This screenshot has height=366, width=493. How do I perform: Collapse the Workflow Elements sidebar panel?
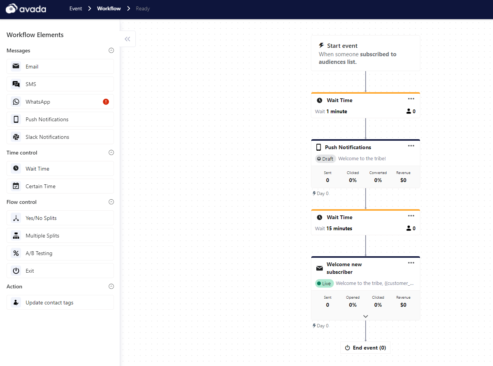coord(127,39)
